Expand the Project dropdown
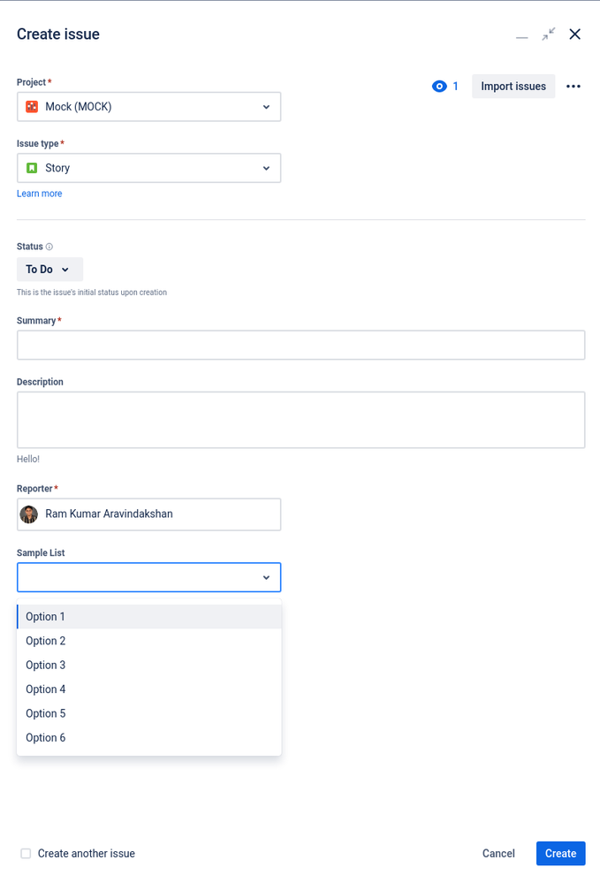This screenshot has width=600, height=883. coord(148,106)
